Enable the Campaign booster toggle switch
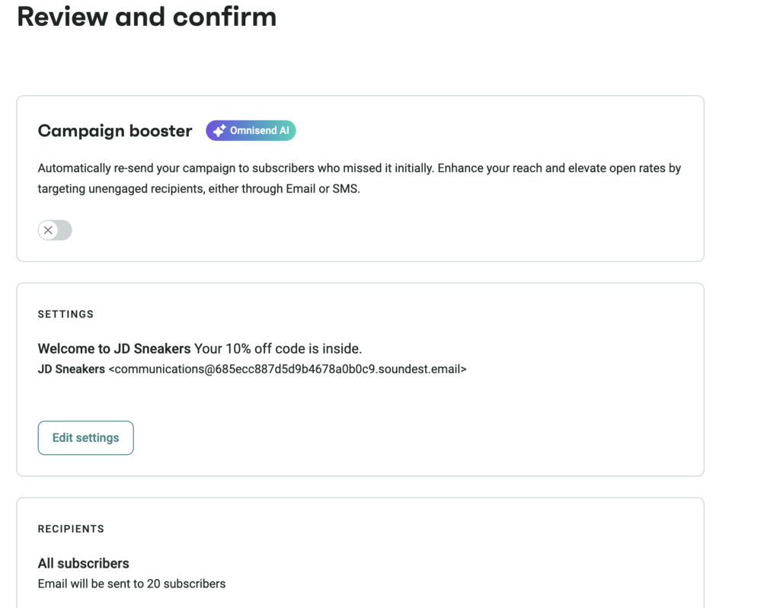780x608 pixels. pyautogui.click(x=55, y=230)
